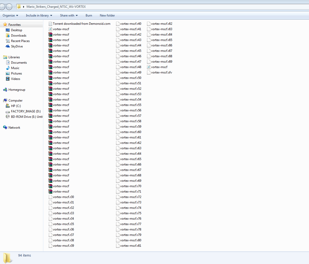
Task: Click the Videos film icon
Action: coord(8,79)
